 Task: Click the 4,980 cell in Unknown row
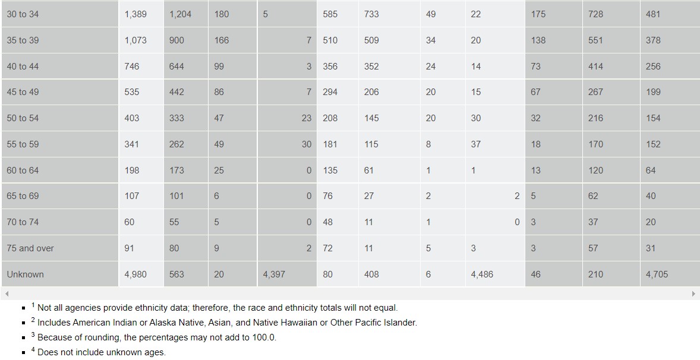coord(141,274)
